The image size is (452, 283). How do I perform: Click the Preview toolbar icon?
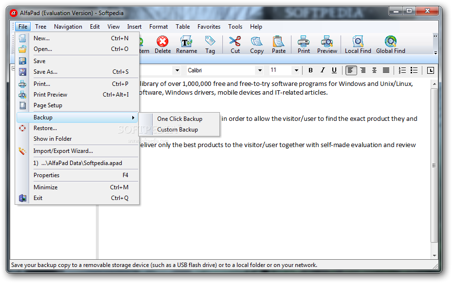(x=327, y=45)
